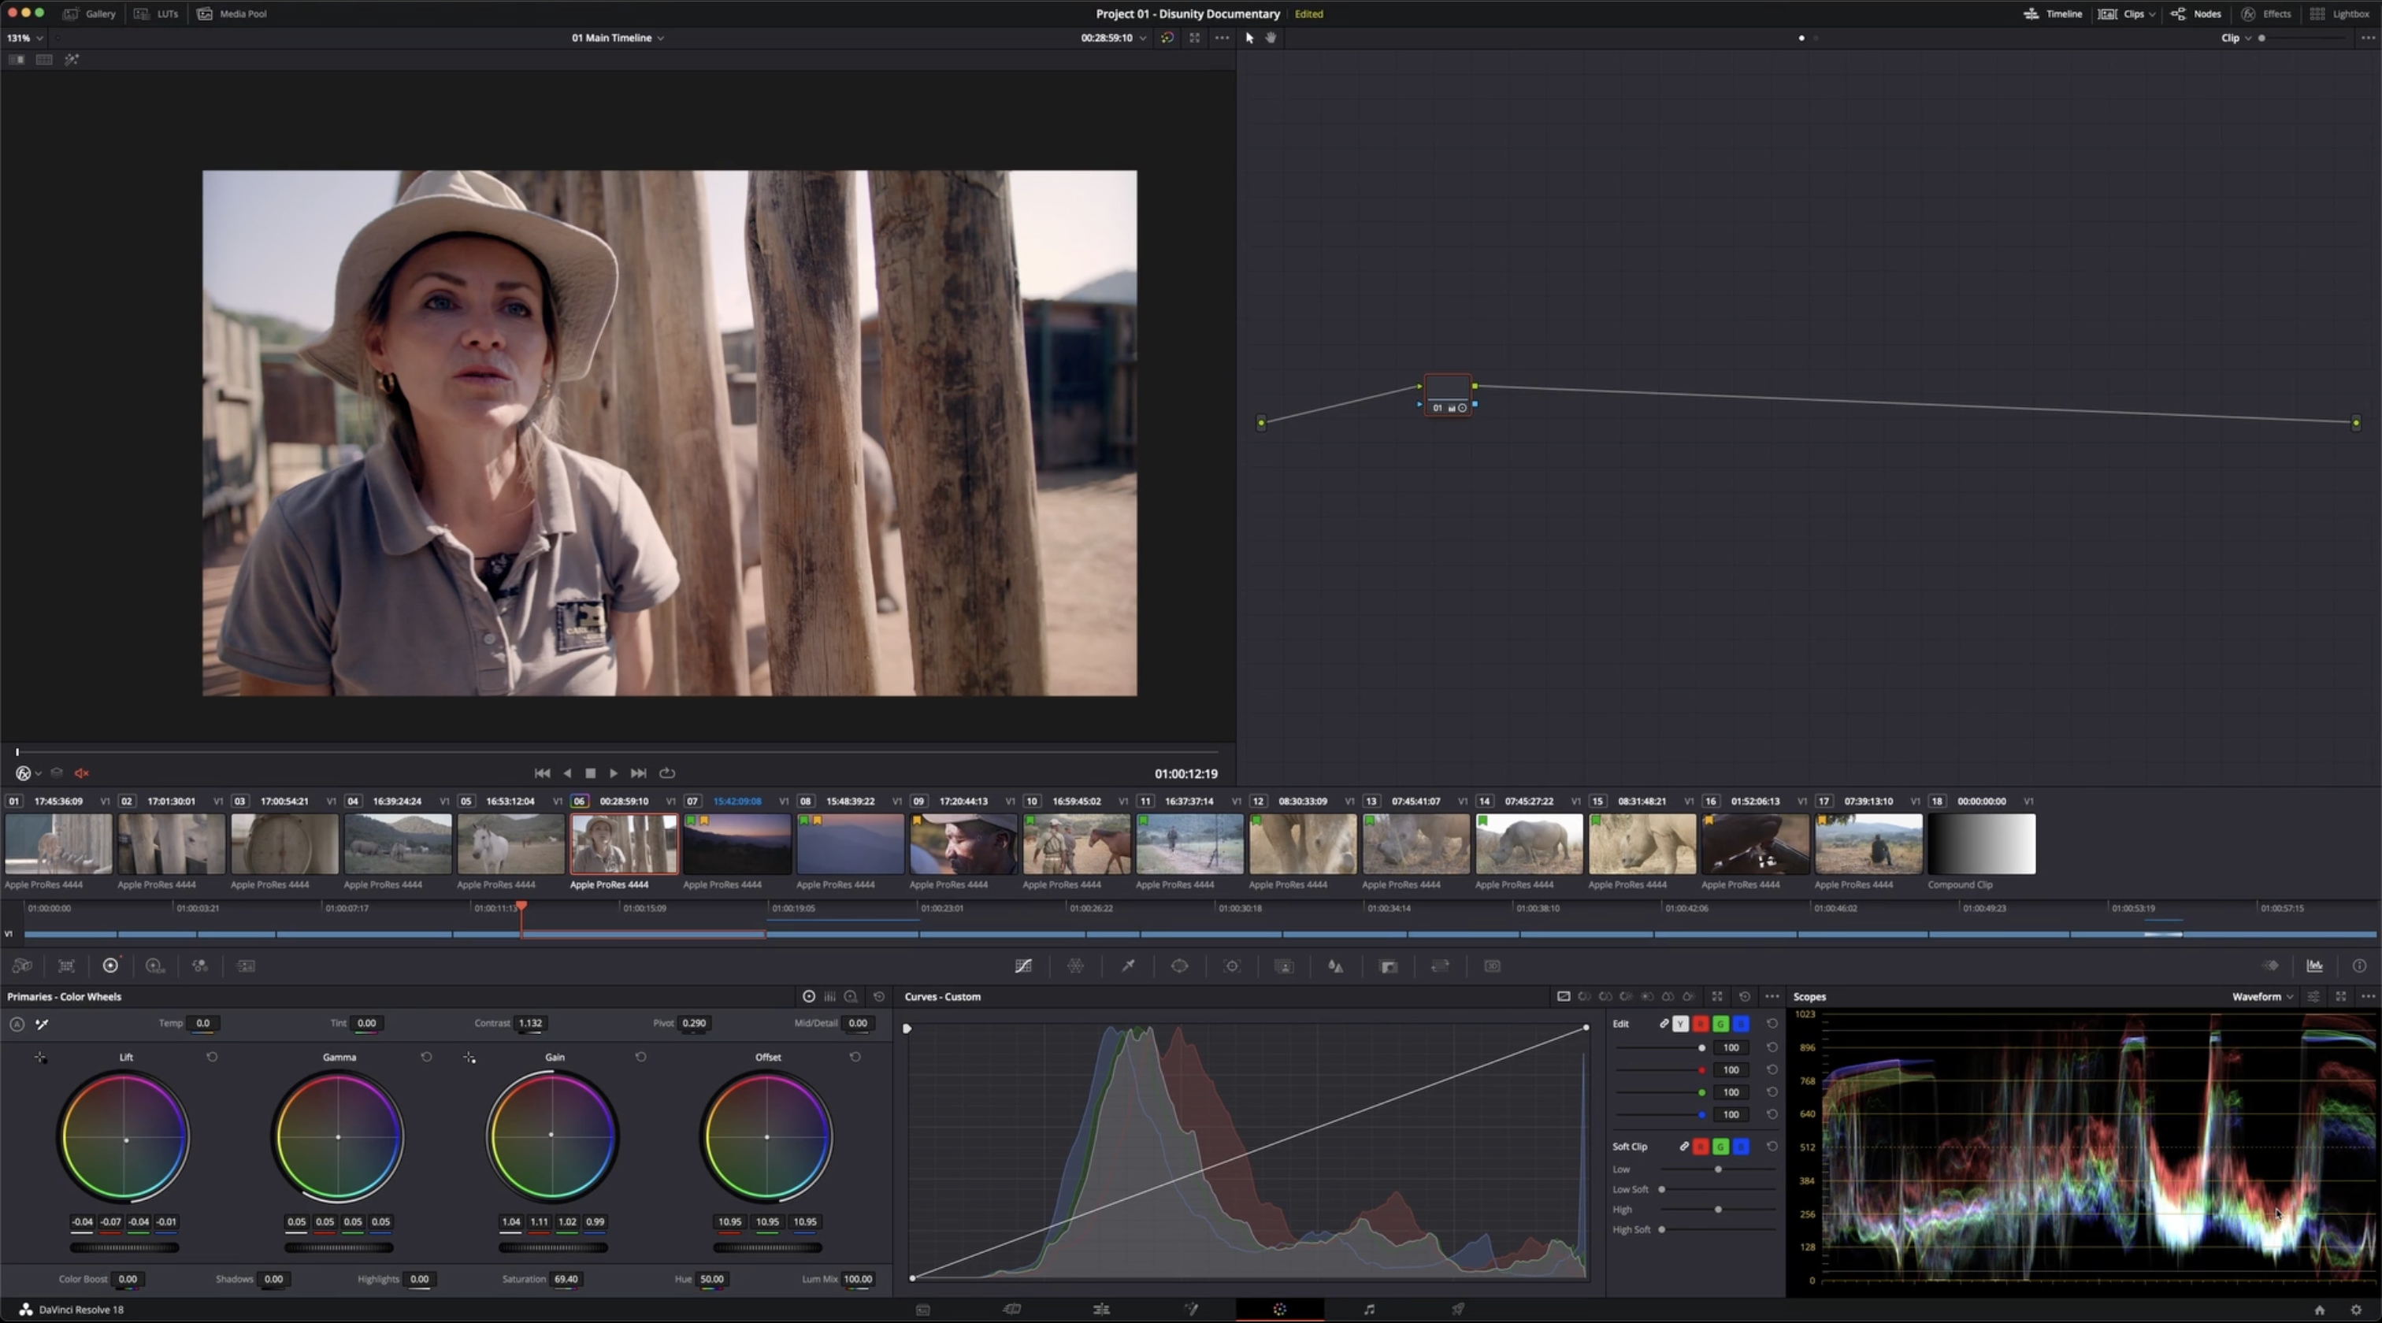Image resolution: width=2382 pixels, height=1323 pixels.
Task: Toggle curve editing for Y channel
Action: click(1680, 1025)
